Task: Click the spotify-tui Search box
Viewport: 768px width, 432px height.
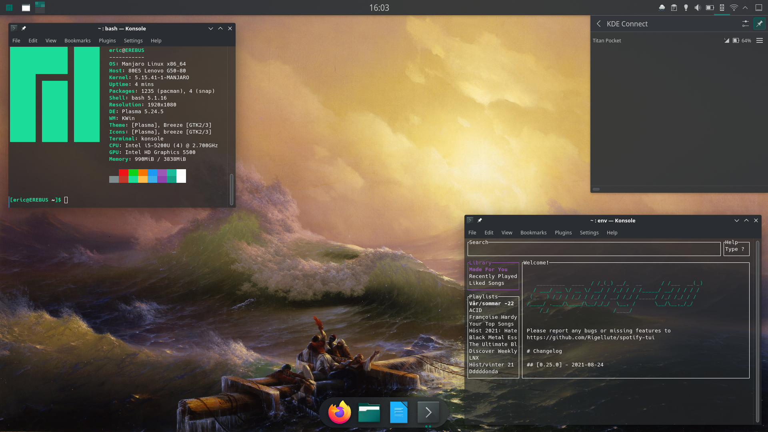Action: [594, 249]
